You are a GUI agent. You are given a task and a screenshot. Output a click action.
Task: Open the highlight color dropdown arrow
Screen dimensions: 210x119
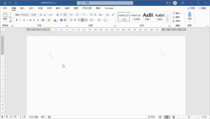point(52,20)
